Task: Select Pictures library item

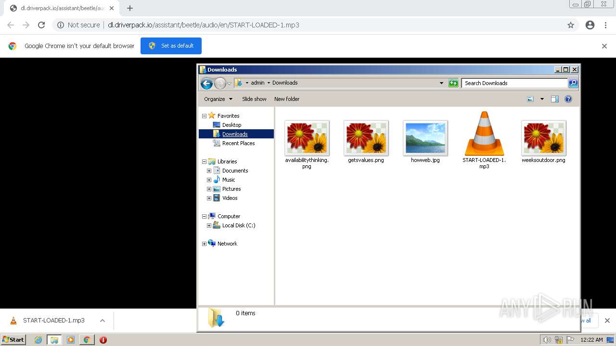Action: point(231,189)
